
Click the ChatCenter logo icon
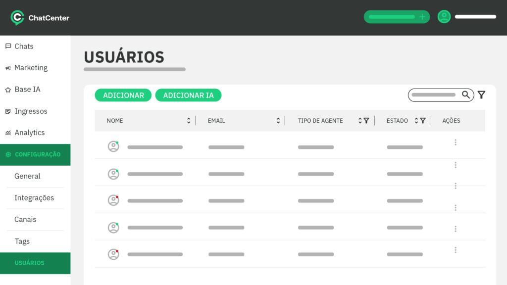17,18
